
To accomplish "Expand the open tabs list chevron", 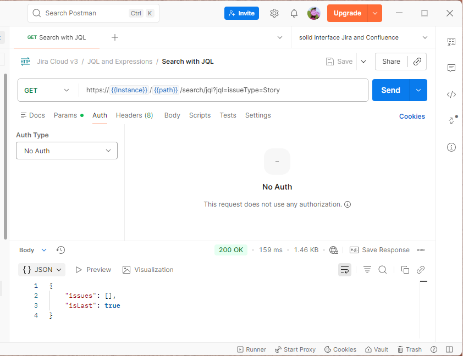I will point(280,37).
